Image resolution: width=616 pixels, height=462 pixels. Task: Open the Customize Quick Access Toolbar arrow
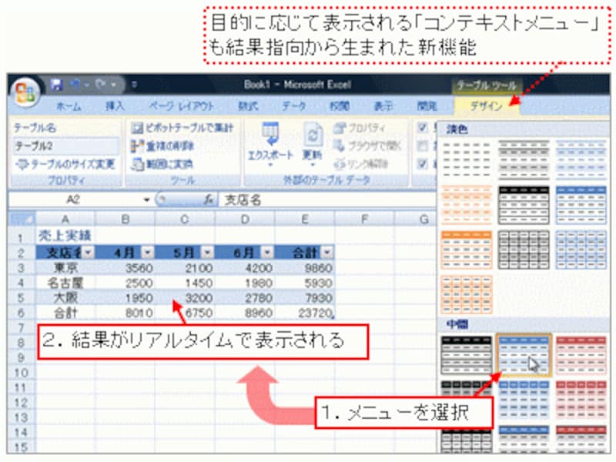tap(134, 85)
